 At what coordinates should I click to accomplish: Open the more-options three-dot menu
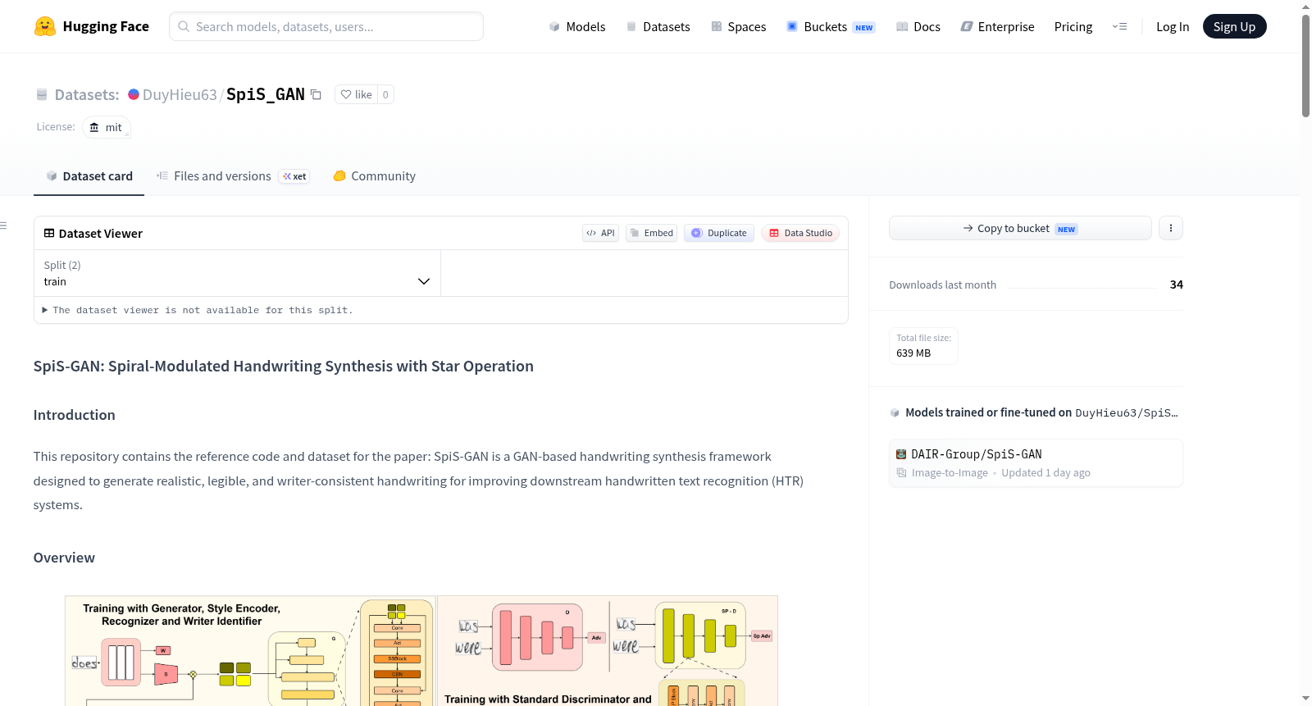[1171, 228]
